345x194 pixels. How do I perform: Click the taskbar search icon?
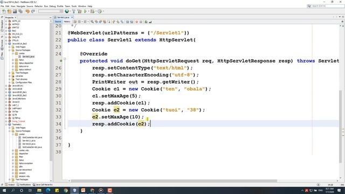[13, 190]
